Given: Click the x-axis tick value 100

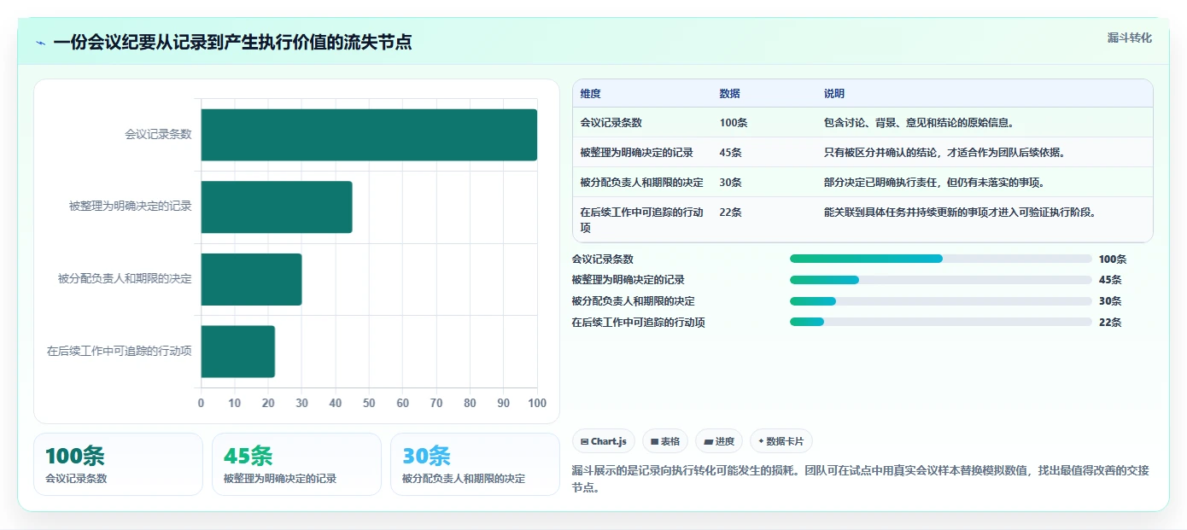Looking at the screenshot, I should tap(537, 403).
